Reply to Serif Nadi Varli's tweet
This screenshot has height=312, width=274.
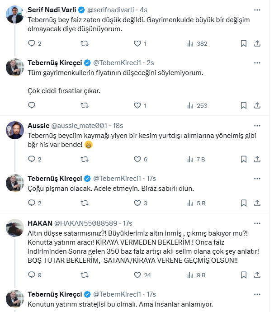pos(32,43)
